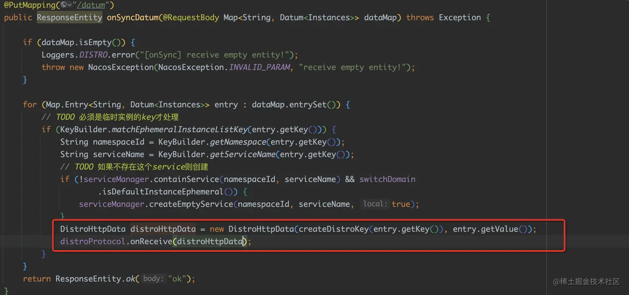Click the Exception type after throws
This screenshot has width=629, height=295.
[x=460, y=17]
